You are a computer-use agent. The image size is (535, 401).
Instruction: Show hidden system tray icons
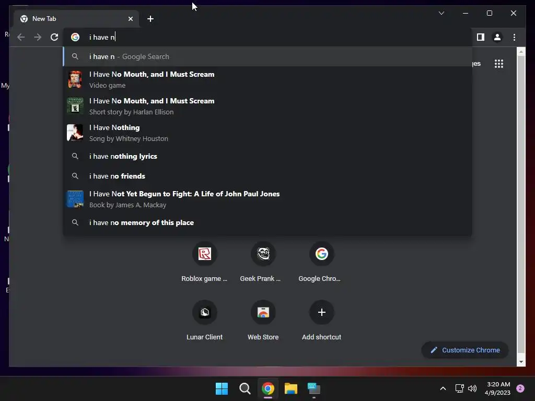point(443,388)
